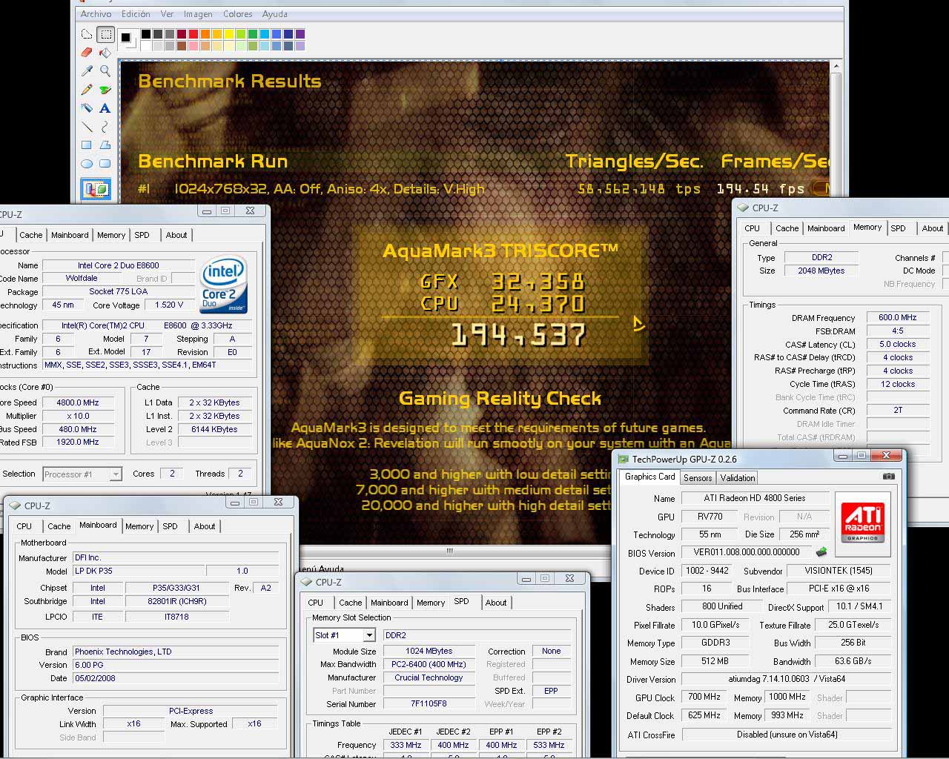Click the Intel Core 2 Duo logo

pyautogui.click(x=224, y=286)
